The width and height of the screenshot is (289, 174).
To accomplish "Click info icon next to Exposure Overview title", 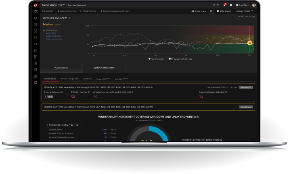I will 69,18.
